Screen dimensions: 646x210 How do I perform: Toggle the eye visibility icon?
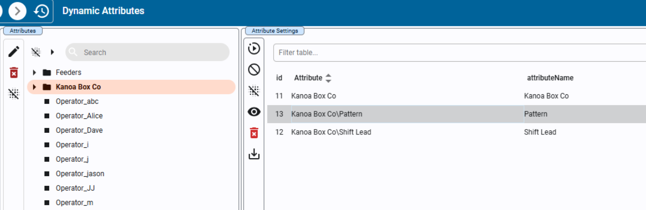tap(254, 112)
